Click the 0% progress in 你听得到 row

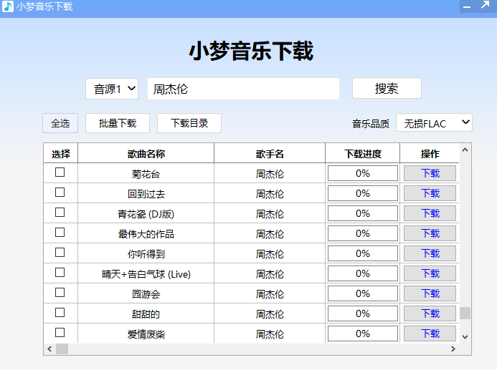(x=363, y=253)
